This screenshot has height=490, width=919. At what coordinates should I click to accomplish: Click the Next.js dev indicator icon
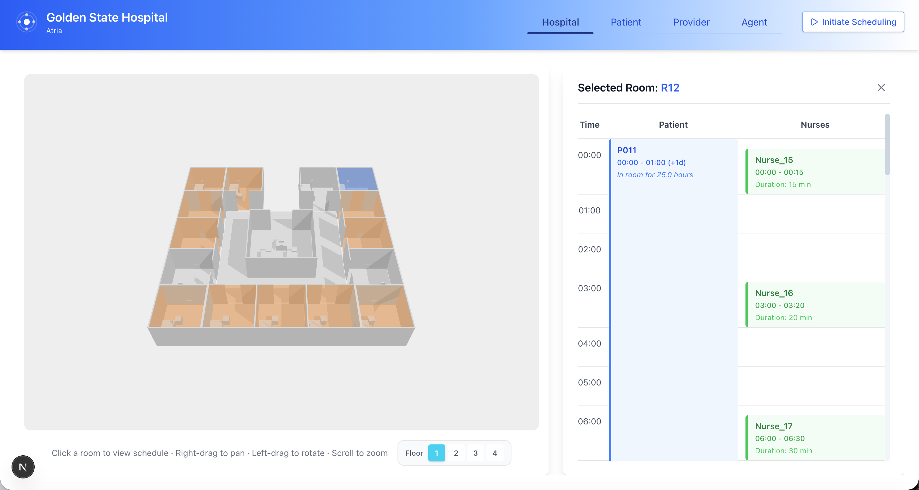tap(23, 467)
